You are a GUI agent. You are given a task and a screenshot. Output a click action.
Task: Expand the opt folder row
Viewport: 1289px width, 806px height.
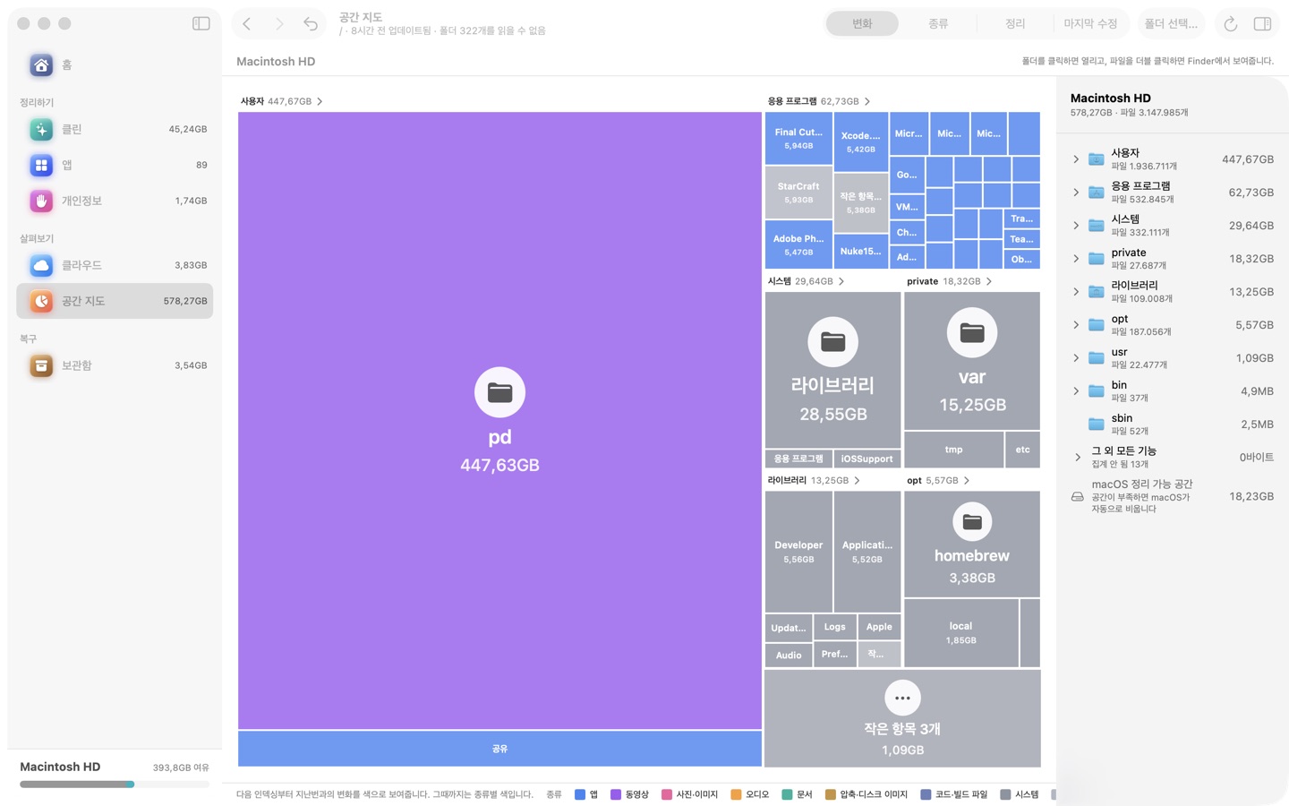coord(1076,325)
